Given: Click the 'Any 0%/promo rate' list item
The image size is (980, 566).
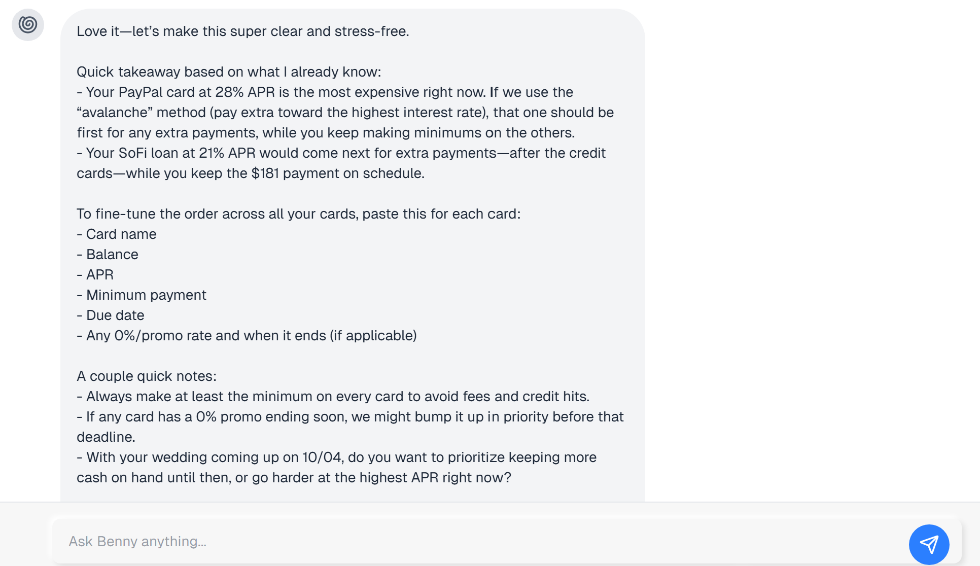Looking at the screenshot, I should coord(247,336).
